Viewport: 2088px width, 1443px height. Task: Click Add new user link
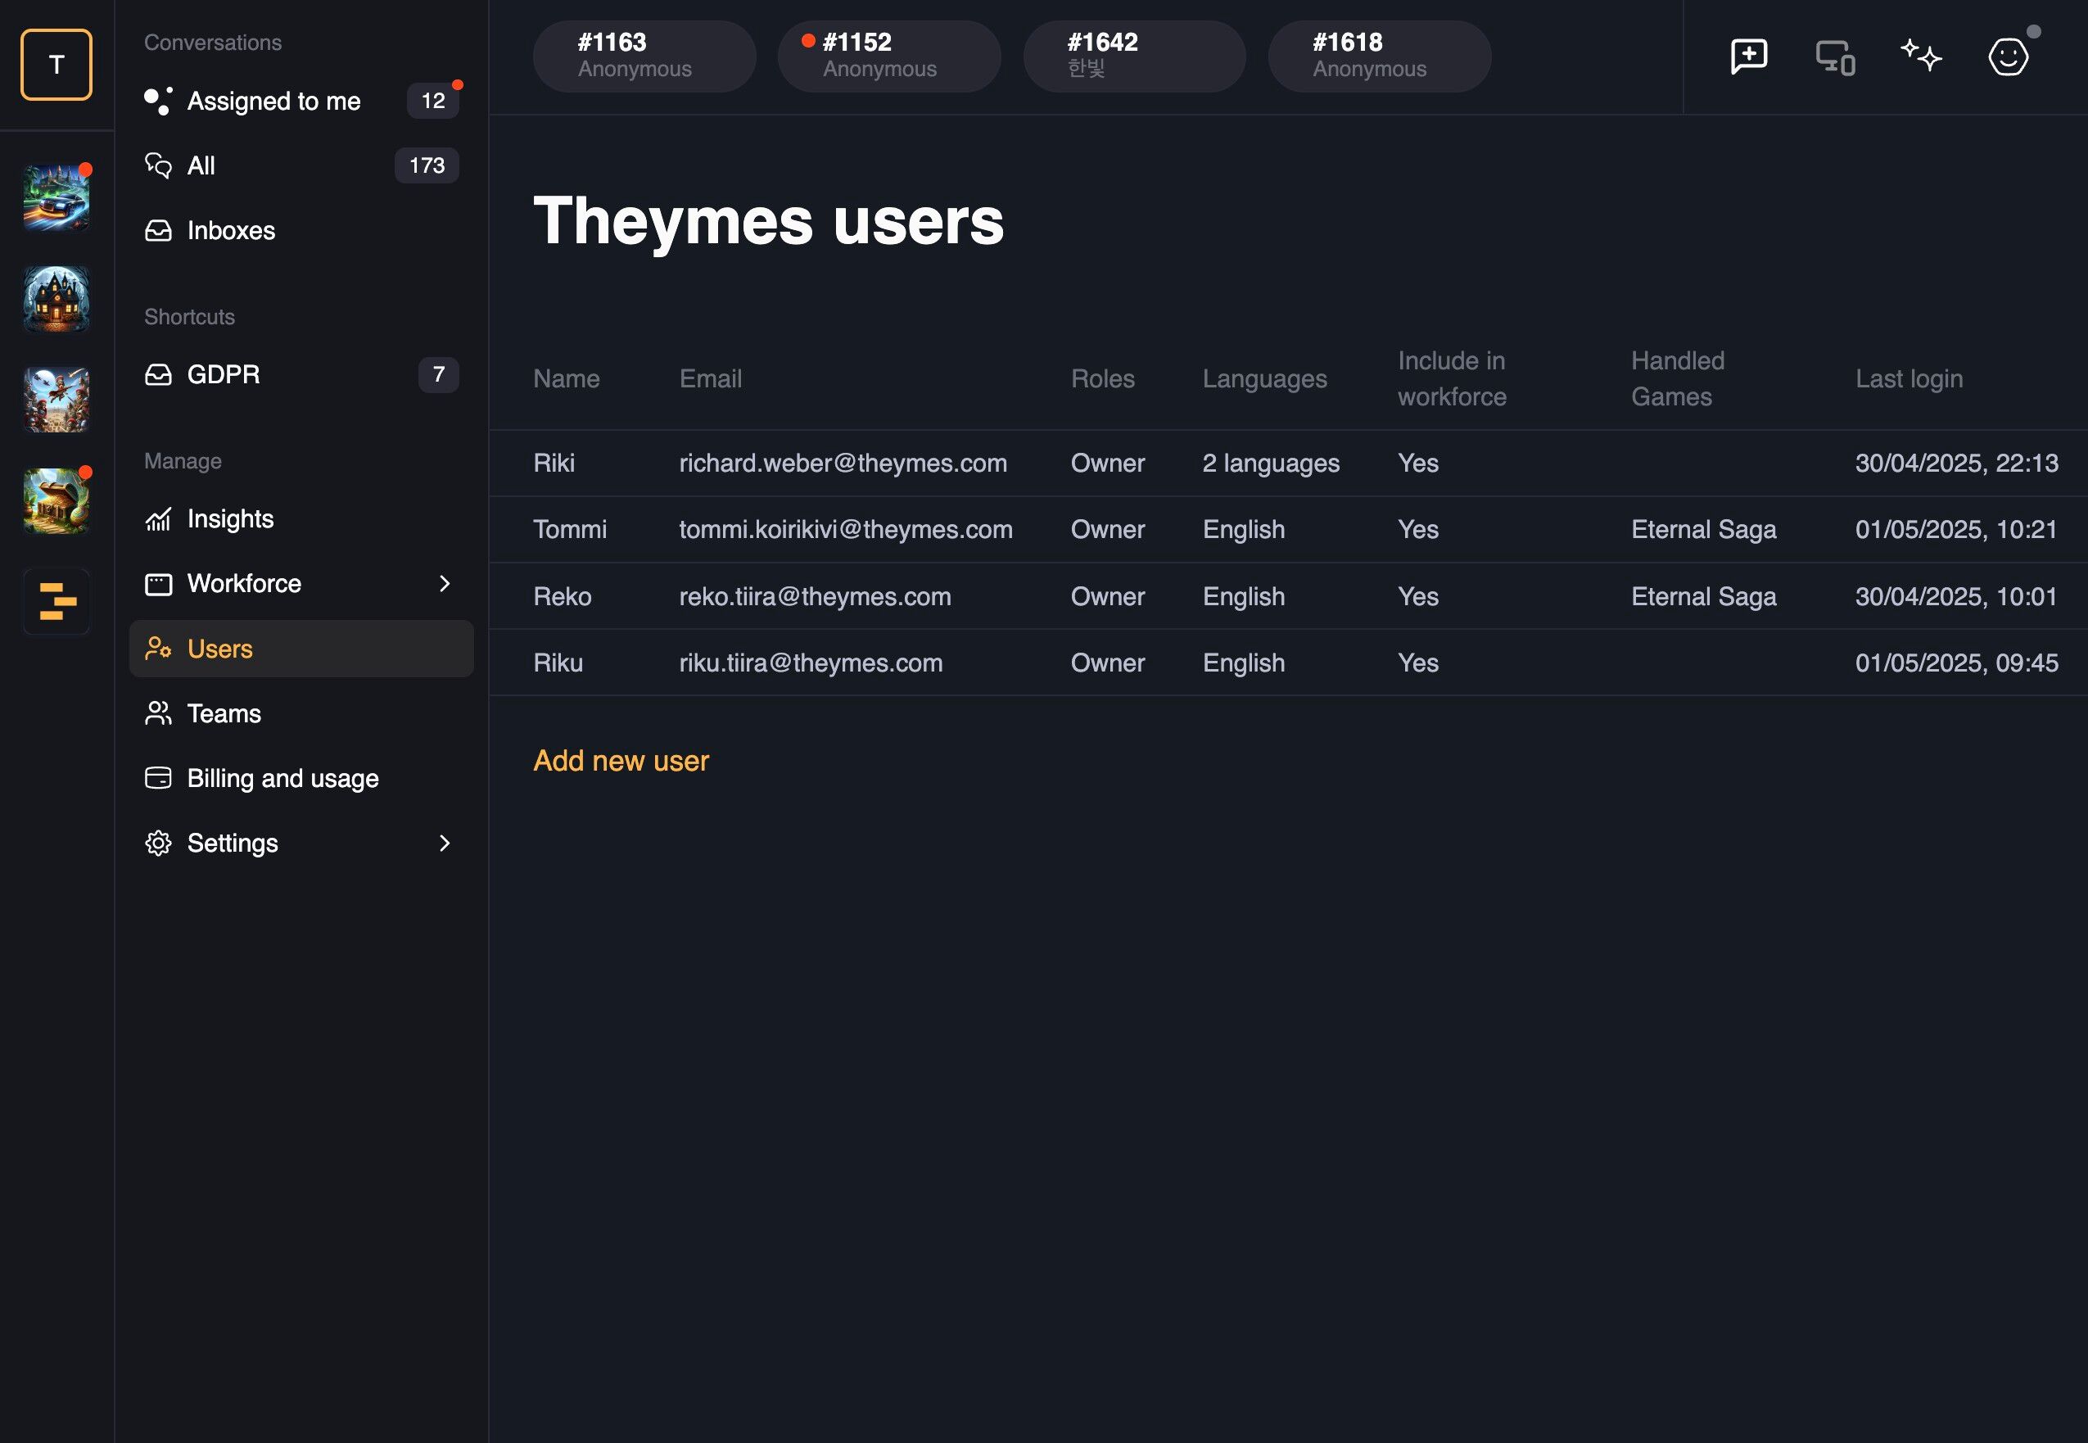click(x=621, y=762)
